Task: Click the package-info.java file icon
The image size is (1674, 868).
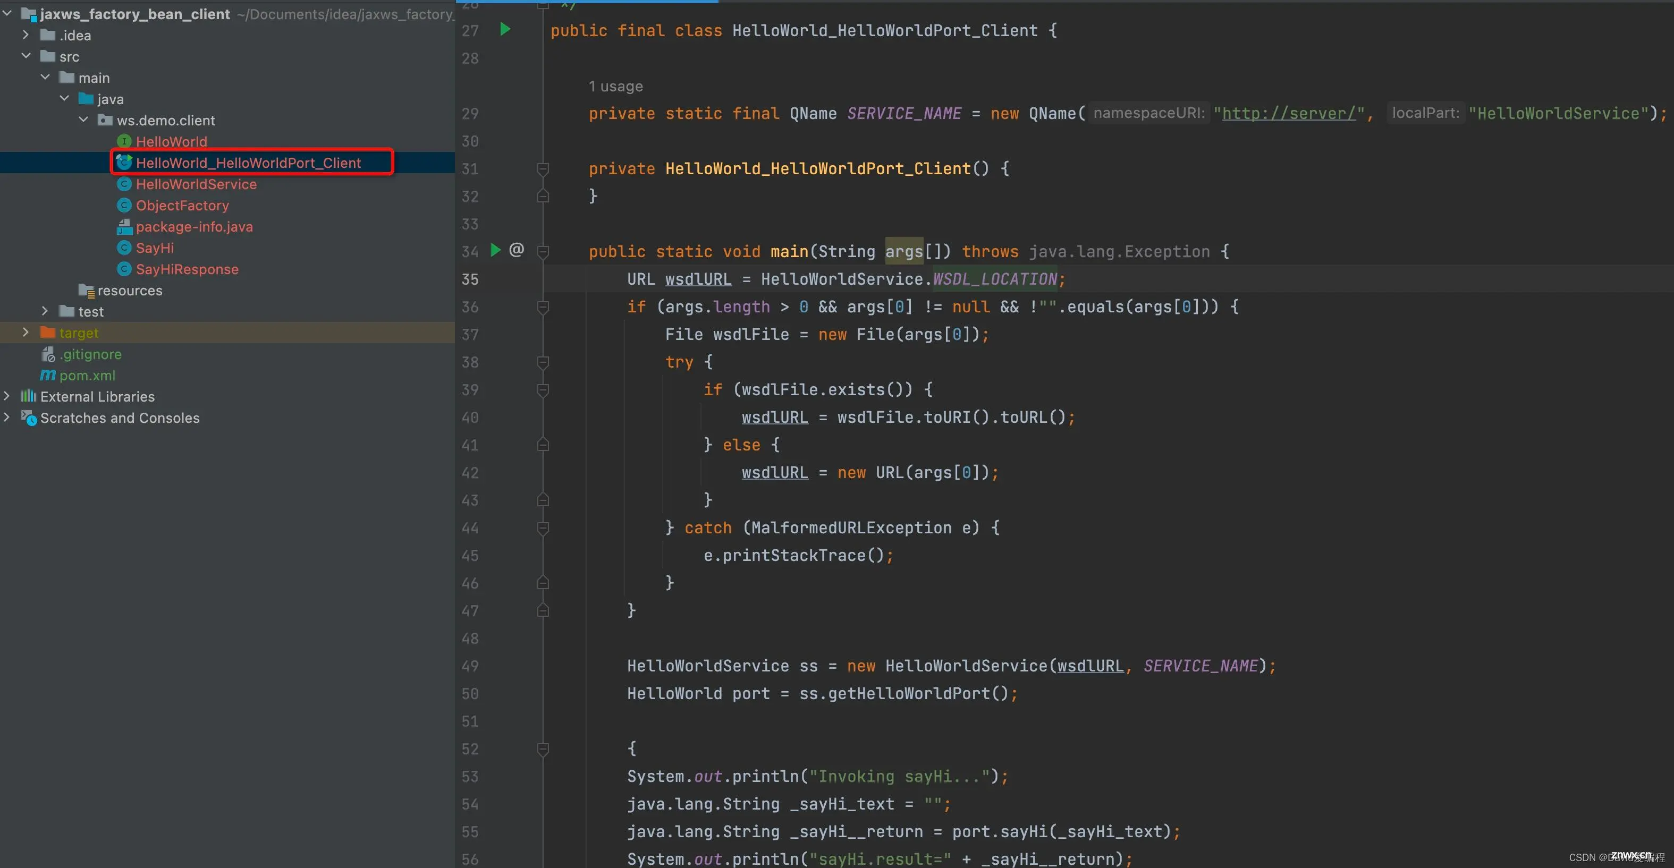Action: tap(124, 226)
